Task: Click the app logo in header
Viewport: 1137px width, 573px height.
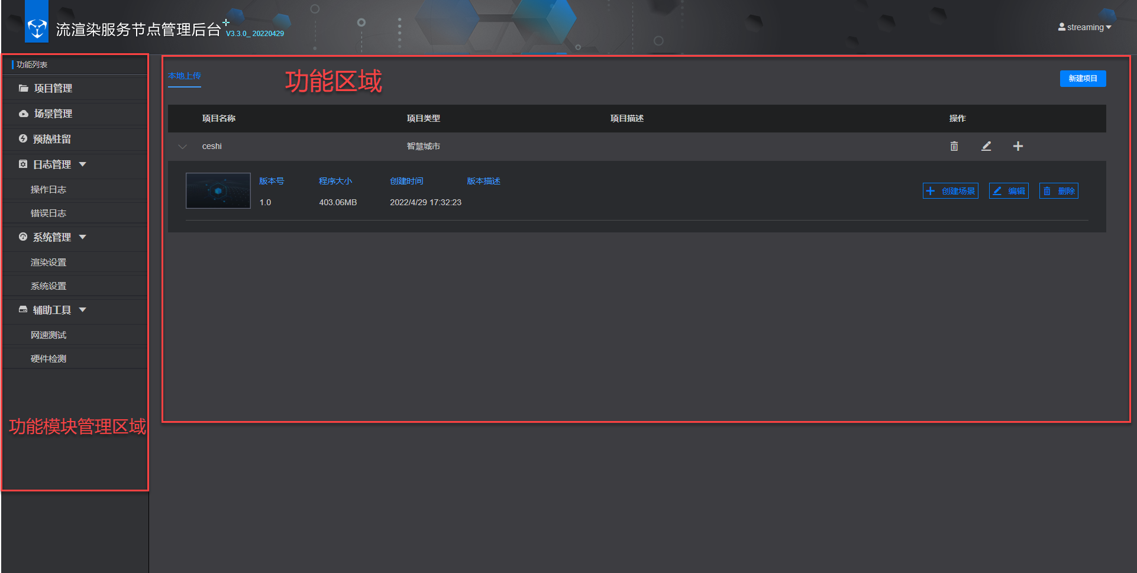Action: coord(37,28)
